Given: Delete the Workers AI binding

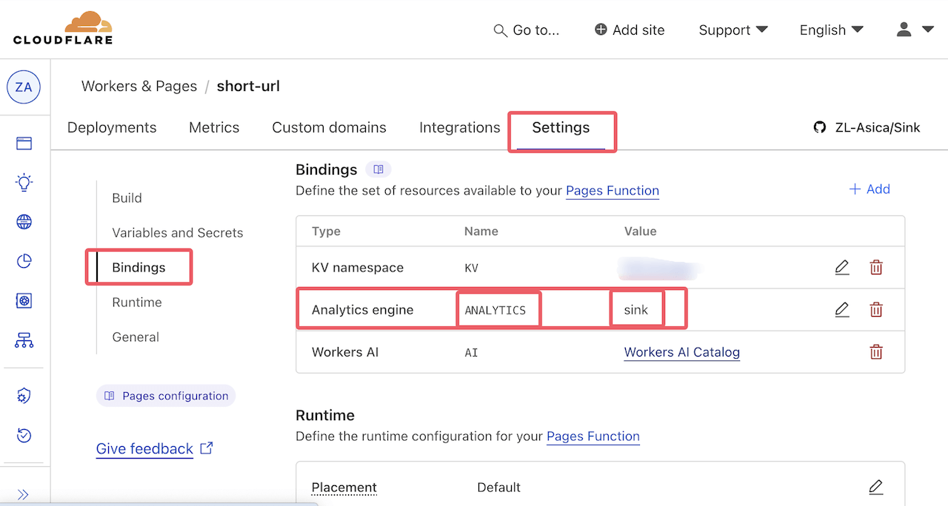Looking at the screenshot, I should pyautogui.click(x=876, y=352).
